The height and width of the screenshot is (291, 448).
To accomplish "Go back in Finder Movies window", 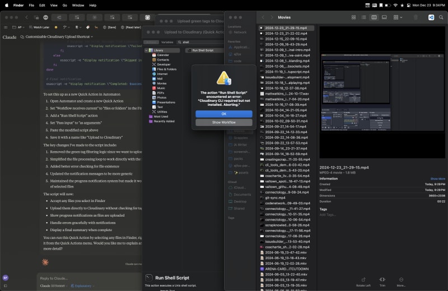I will 263,17.
